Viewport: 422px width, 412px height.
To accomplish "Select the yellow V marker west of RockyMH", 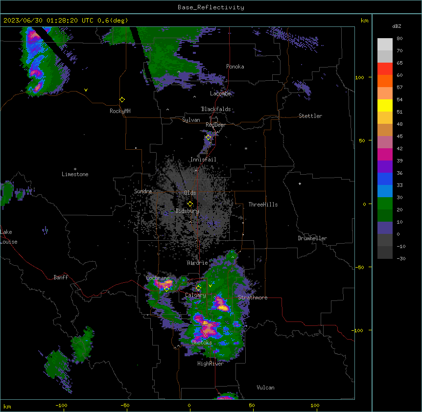I will click(x=86, y=90).
